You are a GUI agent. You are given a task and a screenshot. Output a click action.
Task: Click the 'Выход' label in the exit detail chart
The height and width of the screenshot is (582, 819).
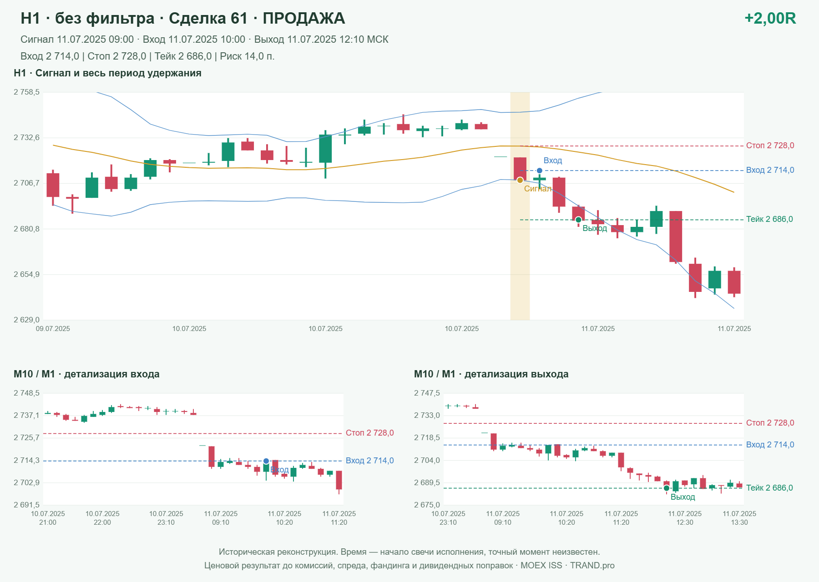[x=683, y=497]
